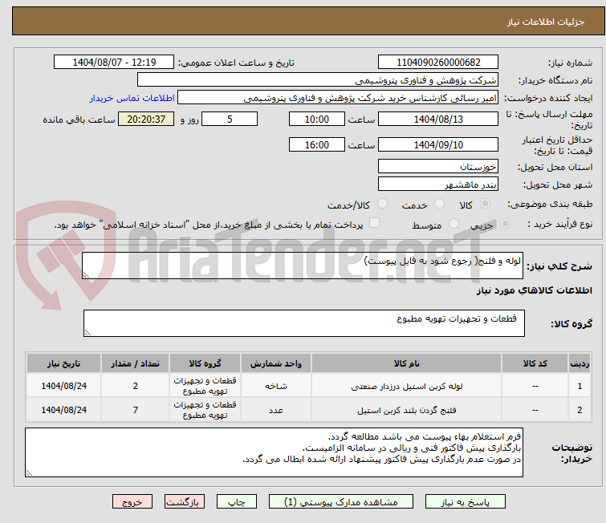
Task: Click row number 2 cell
Action: 580,410
